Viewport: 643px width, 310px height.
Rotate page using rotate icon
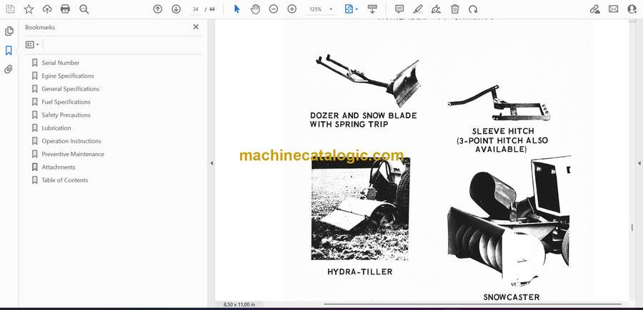473,9
